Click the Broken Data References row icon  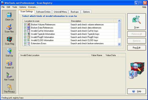29,28
